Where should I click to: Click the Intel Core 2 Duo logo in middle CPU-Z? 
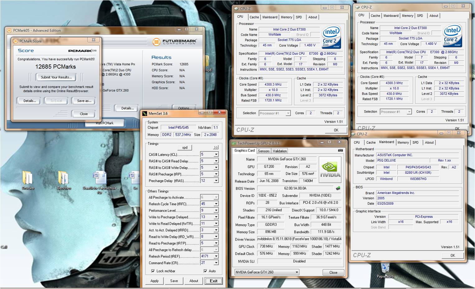pos(332,36)
